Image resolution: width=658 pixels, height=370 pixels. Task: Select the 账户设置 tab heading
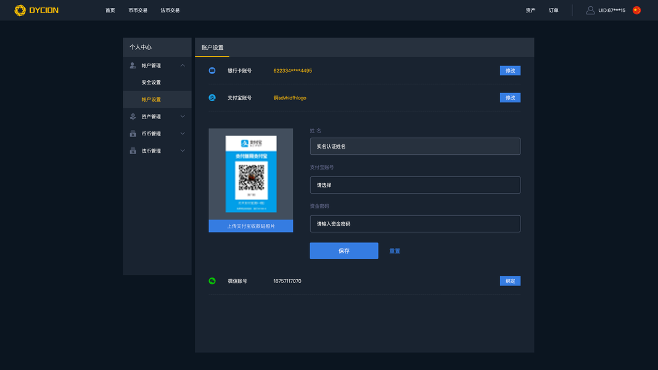point(212,47)
